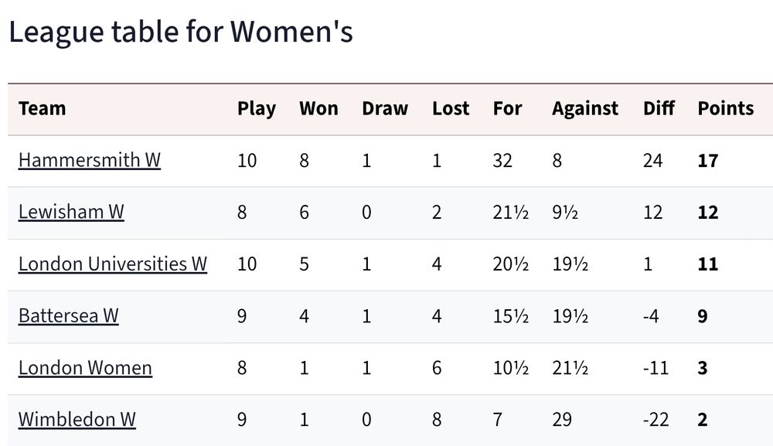Image resolution: width=773 pixels, height=446 pixels.
Task: Open the London Universities W team link
Action: tap(112, 264)
